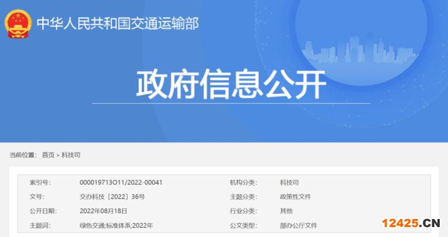Click 部办公厅文件 document type value
Viewport: 448px width, 237px height.
(299, 226)
